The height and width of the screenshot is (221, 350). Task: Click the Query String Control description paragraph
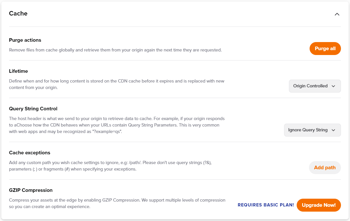(x=117, y=125)
